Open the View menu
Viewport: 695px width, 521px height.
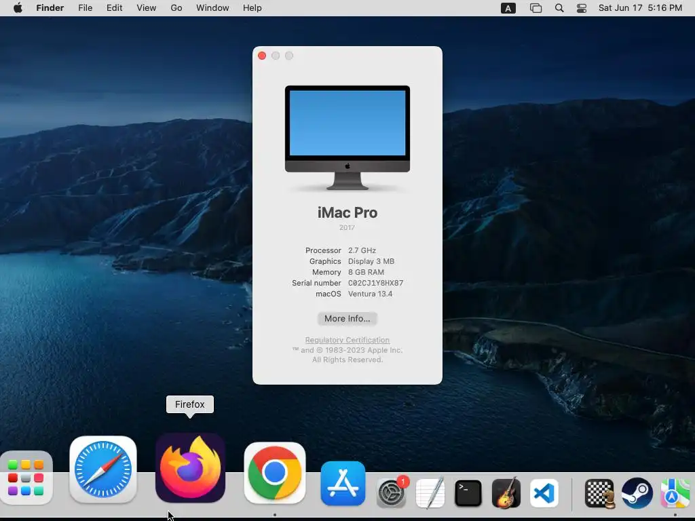coord(147,8)
